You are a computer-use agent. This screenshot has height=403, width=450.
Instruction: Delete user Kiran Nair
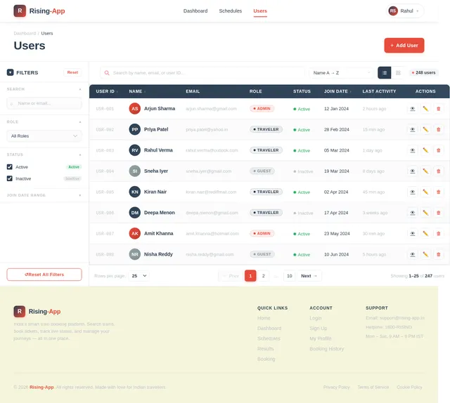click(438, 192)
